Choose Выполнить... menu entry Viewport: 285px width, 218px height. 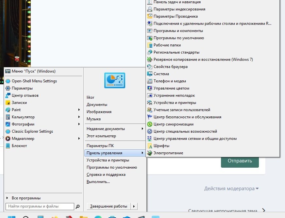(98, 182)
